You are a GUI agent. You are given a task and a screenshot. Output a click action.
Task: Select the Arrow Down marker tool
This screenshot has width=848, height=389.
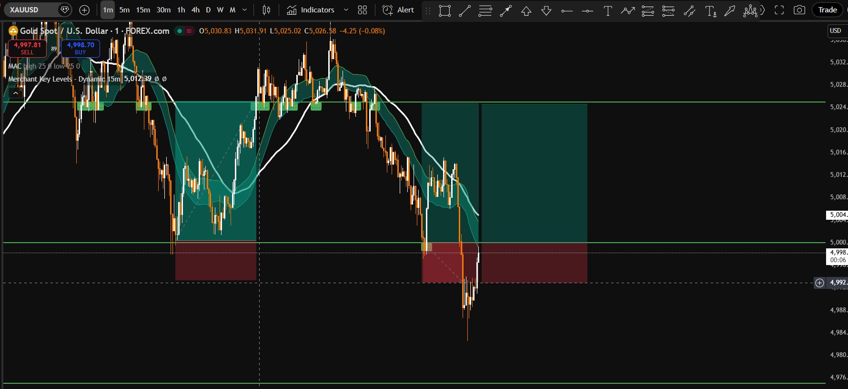pos(546,10)
